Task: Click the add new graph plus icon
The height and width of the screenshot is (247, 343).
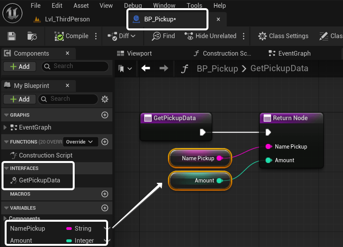Action: (105, 115)
